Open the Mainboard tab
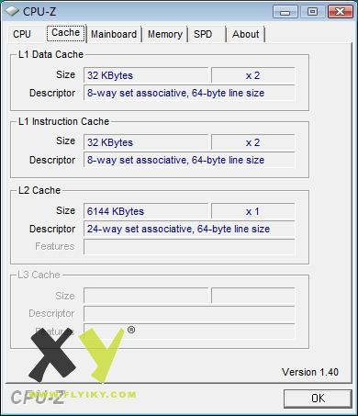Image resolution: width=358 pixels, height=416 pixels. (114, 34)
